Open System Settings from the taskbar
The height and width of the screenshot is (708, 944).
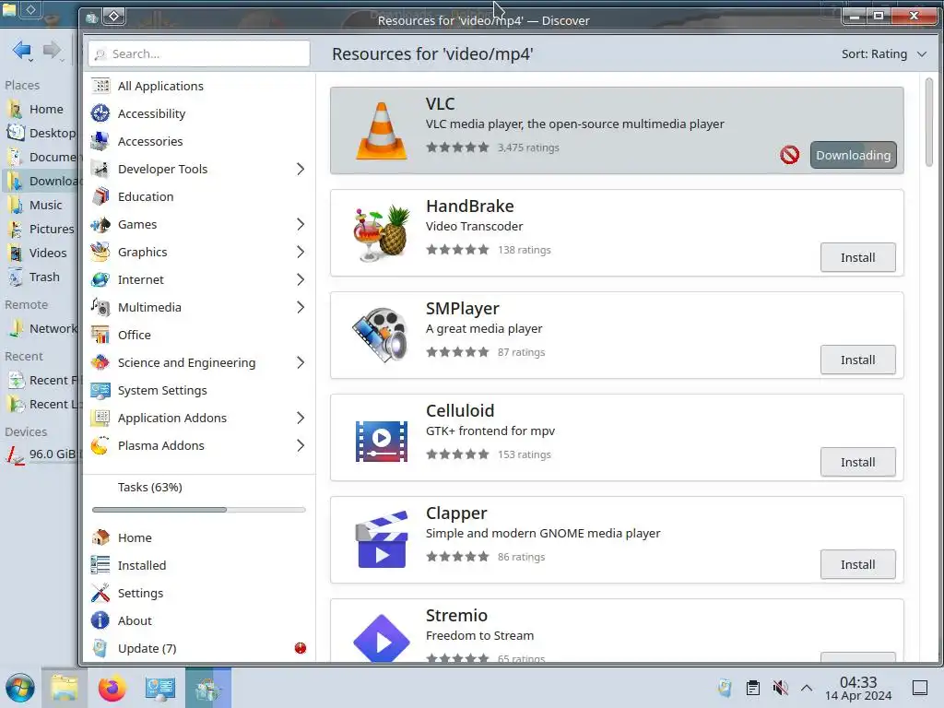coord(160,688)
